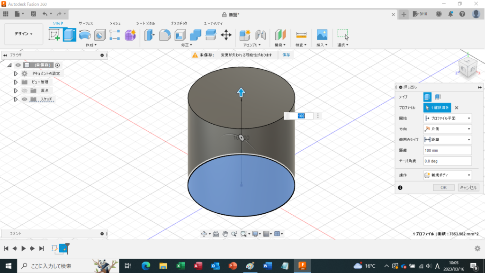The image size is (485, 273).
Task: Confirm the extrude with OK
Action: pyautogui.click(x=443, y=188)
